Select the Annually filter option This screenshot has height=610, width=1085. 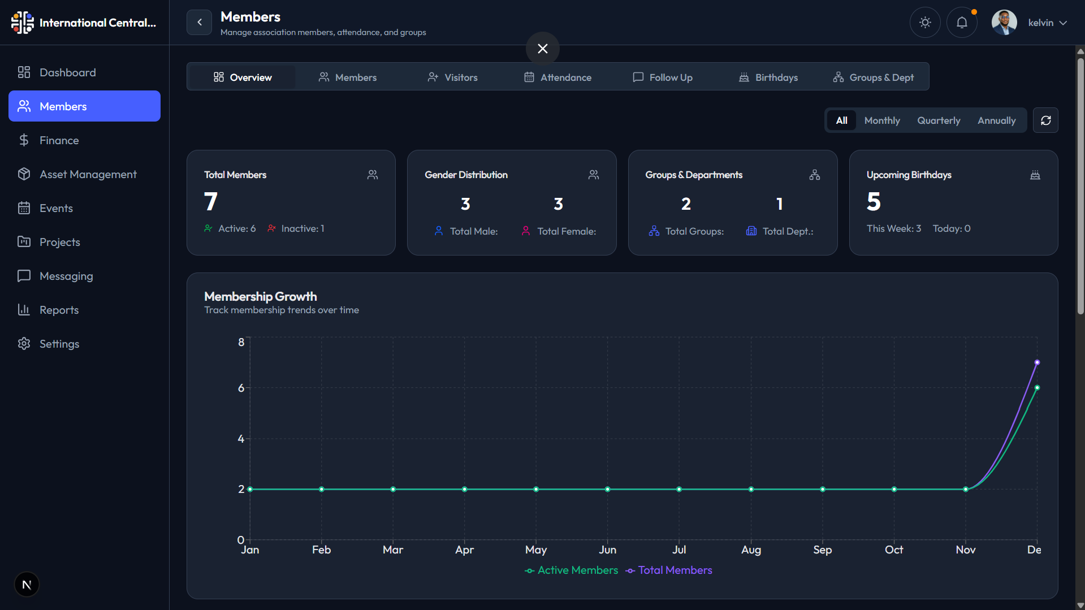click(996, 120)
